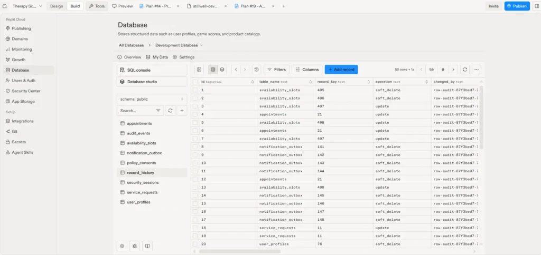Screen dimensions: 541x255
Task: Select the checkbox for row id 4
Action: pos(195,114)
